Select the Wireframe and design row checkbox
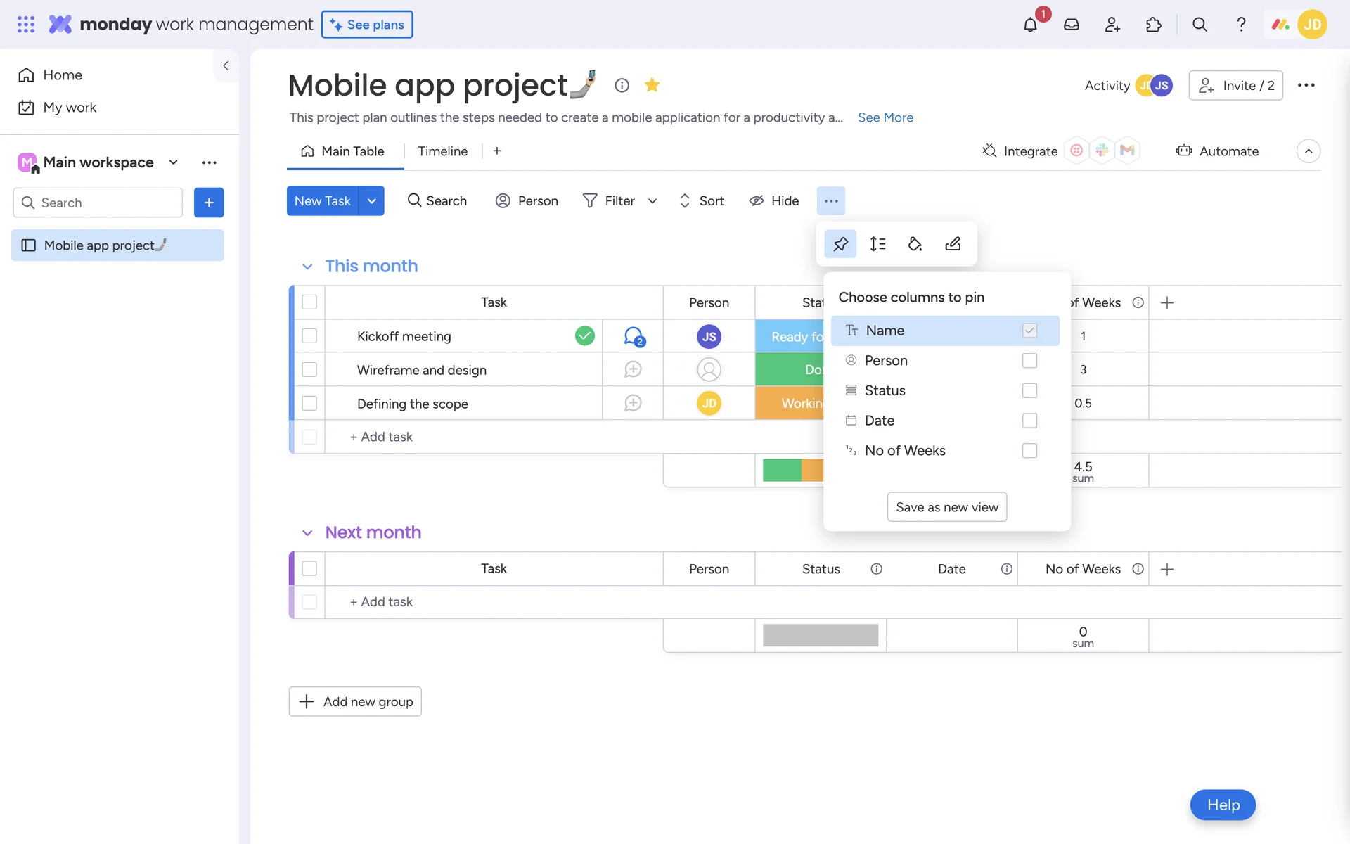 309,370
